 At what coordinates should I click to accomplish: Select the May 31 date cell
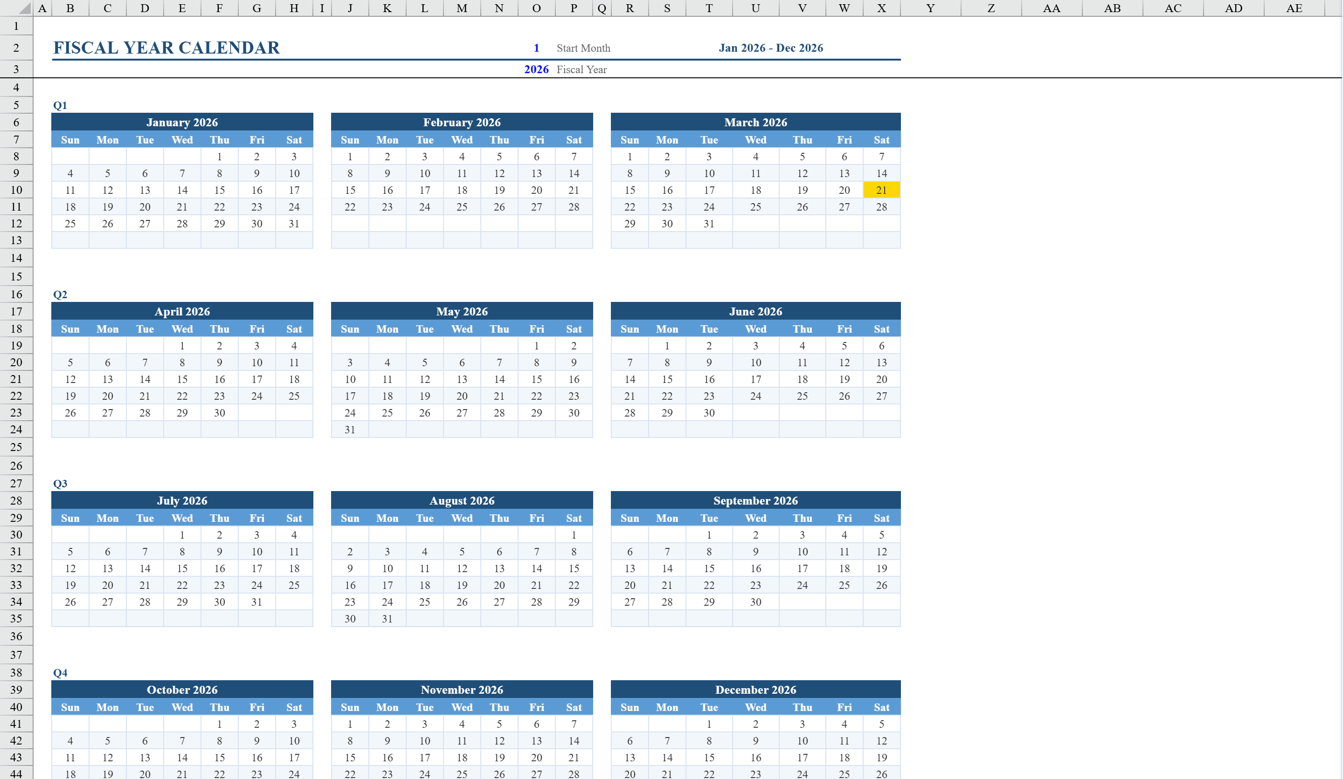(x=350, y=429)
